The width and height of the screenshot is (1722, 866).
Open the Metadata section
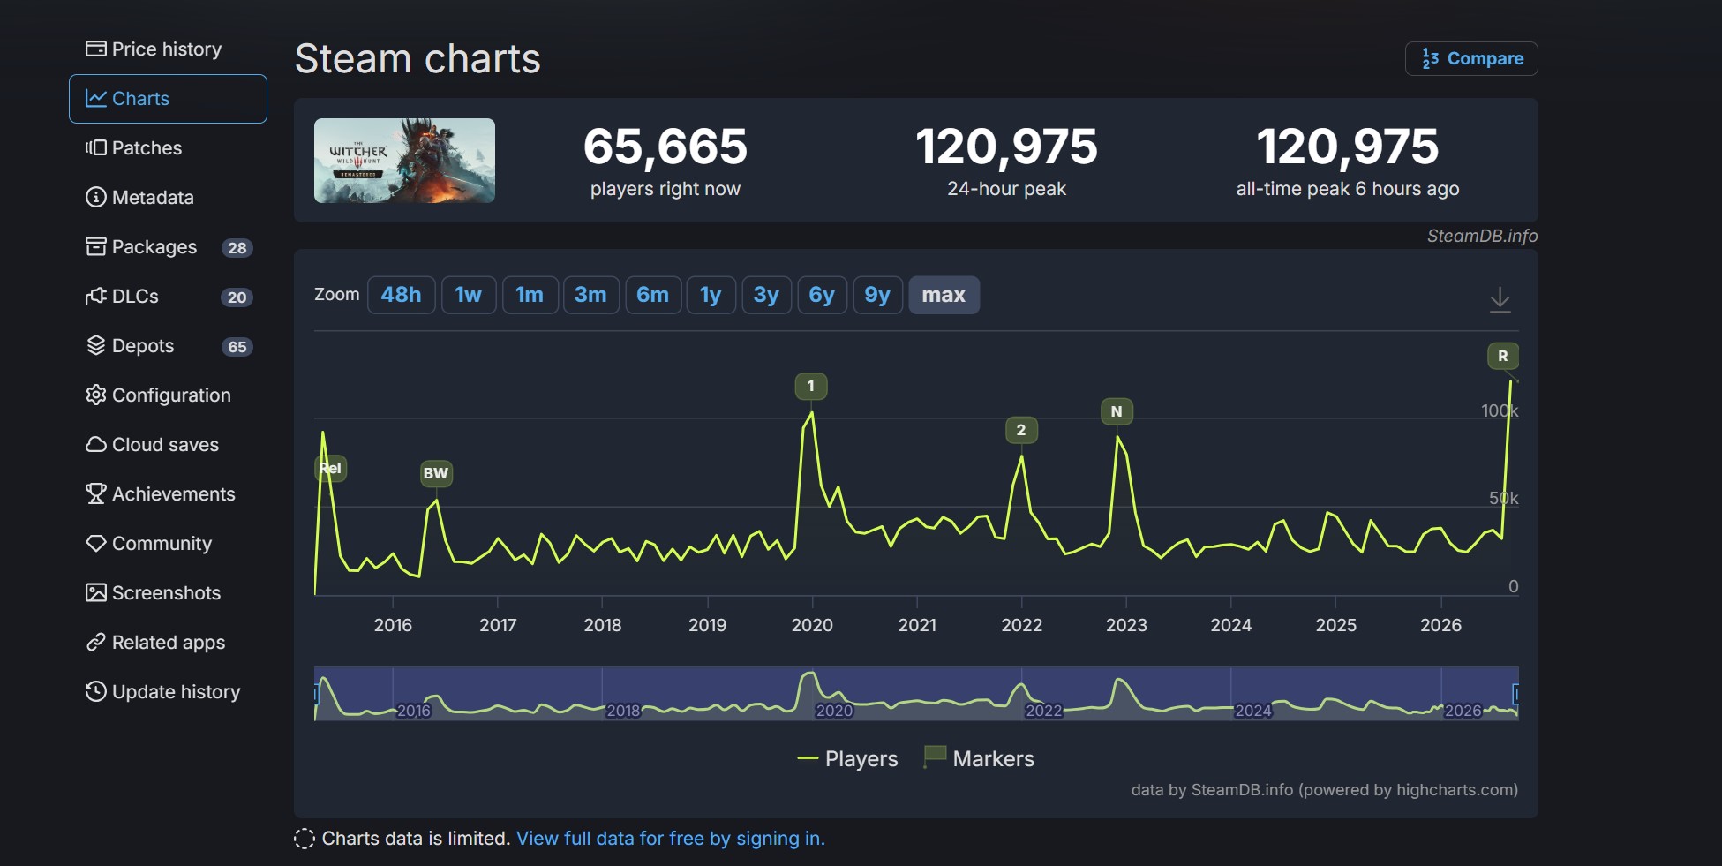click(x=168, y=197)
